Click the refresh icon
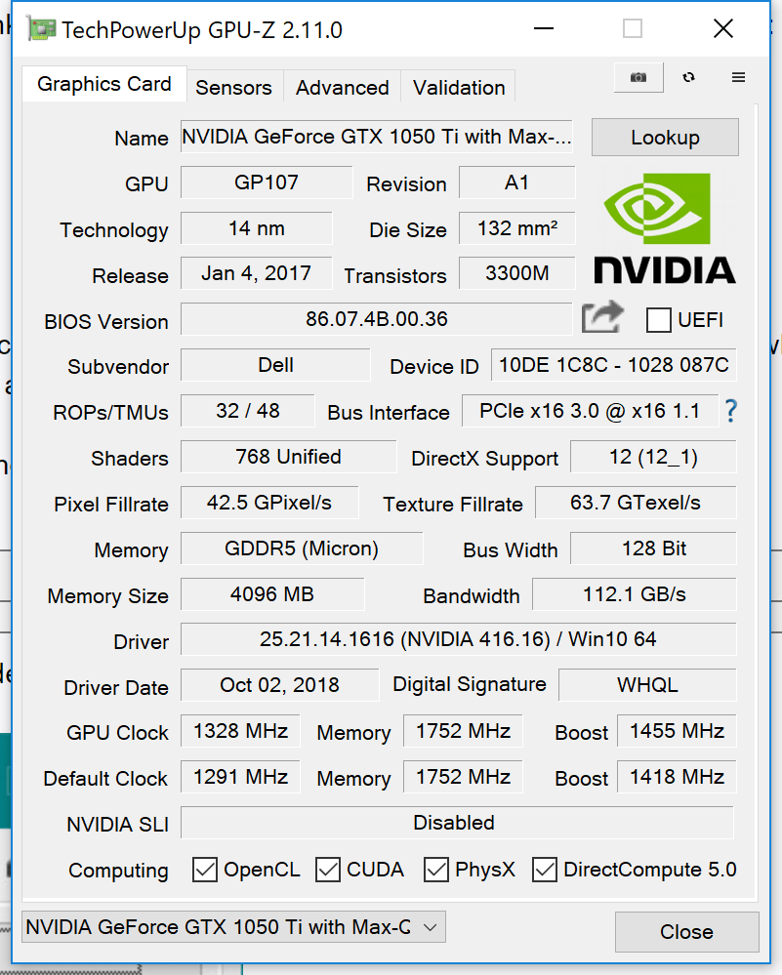Viewport: 782px width, 975px height. point(688,78)
